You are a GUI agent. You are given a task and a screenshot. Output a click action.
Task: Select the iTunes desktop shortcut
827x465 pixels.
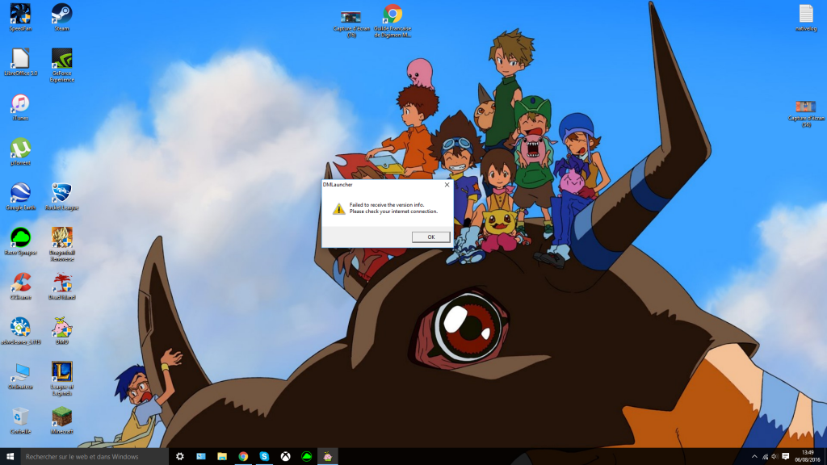[x=20, y=107]
